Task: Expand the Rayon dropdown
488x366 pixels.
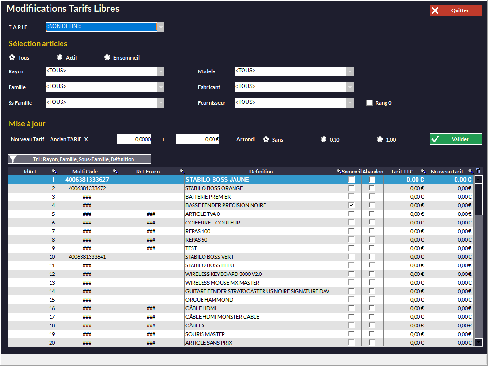Action: [161, 71]
